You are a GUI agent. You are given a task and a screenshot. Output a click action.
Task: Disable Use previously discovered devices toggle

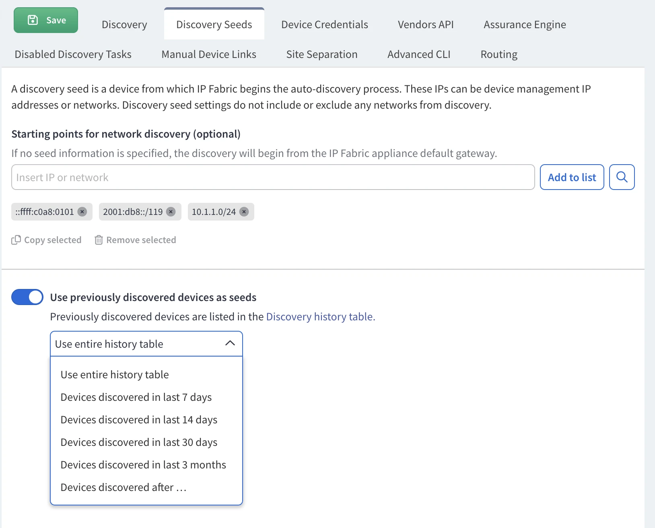tap(27, 297)
